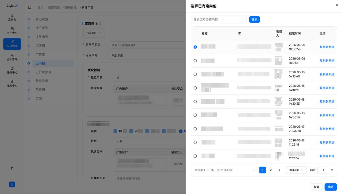Click 复制到新建 for 20:34:20 row
The height and width of the screenshot is (194, 342).
click(327, 129)
